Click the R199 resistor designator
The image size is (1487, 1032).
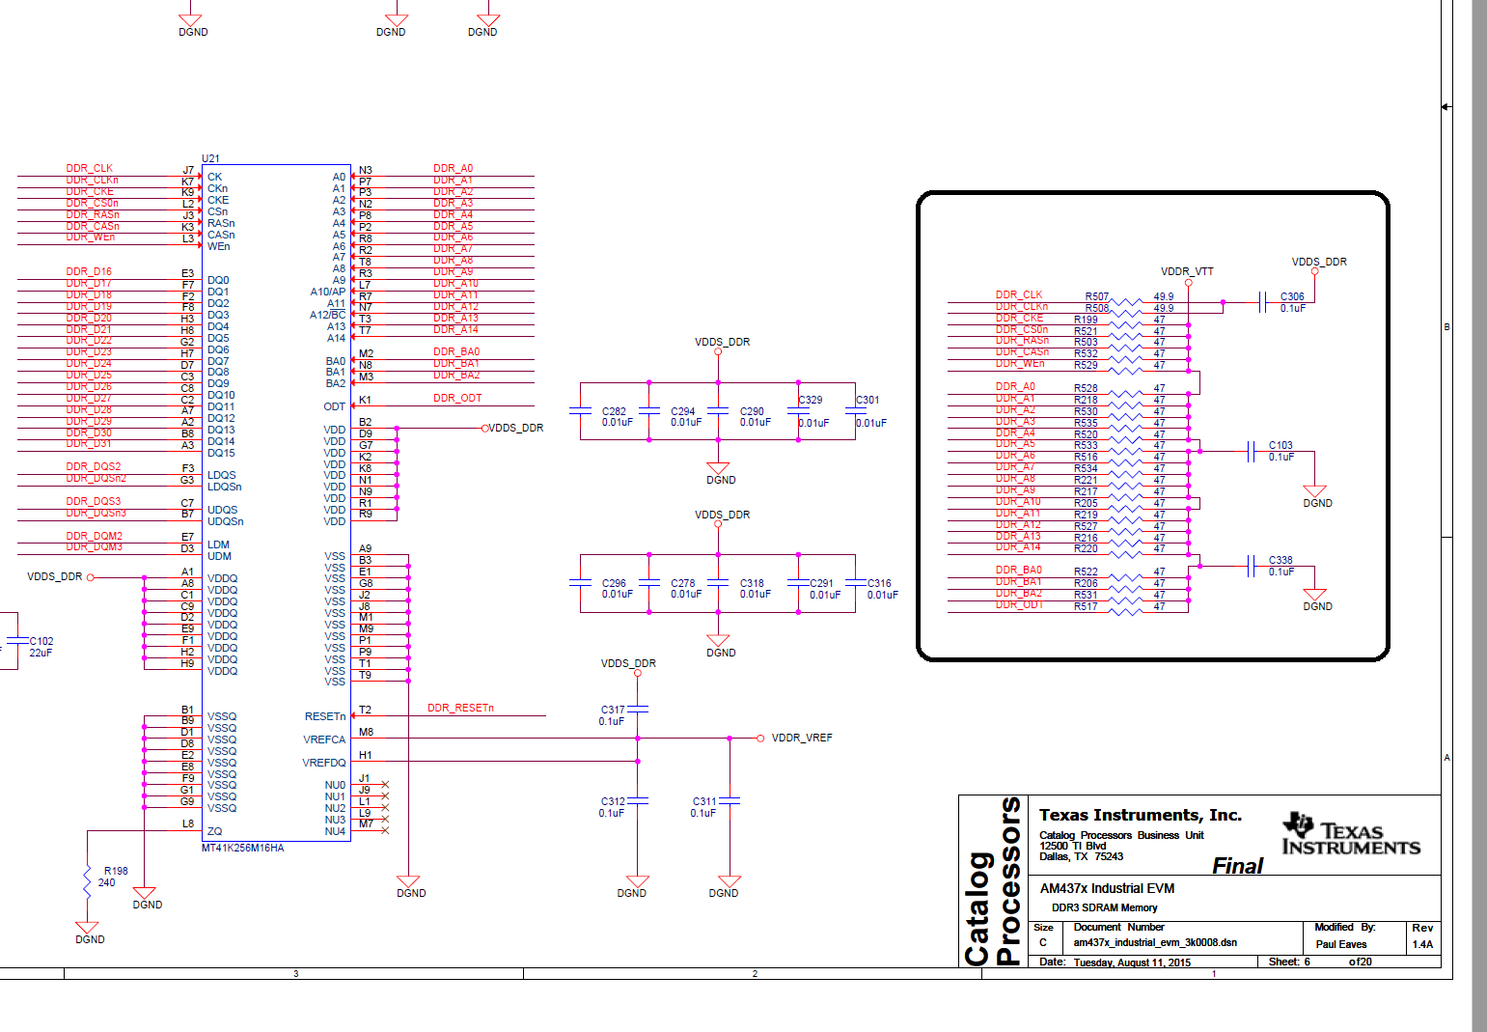click(1086, 320)
